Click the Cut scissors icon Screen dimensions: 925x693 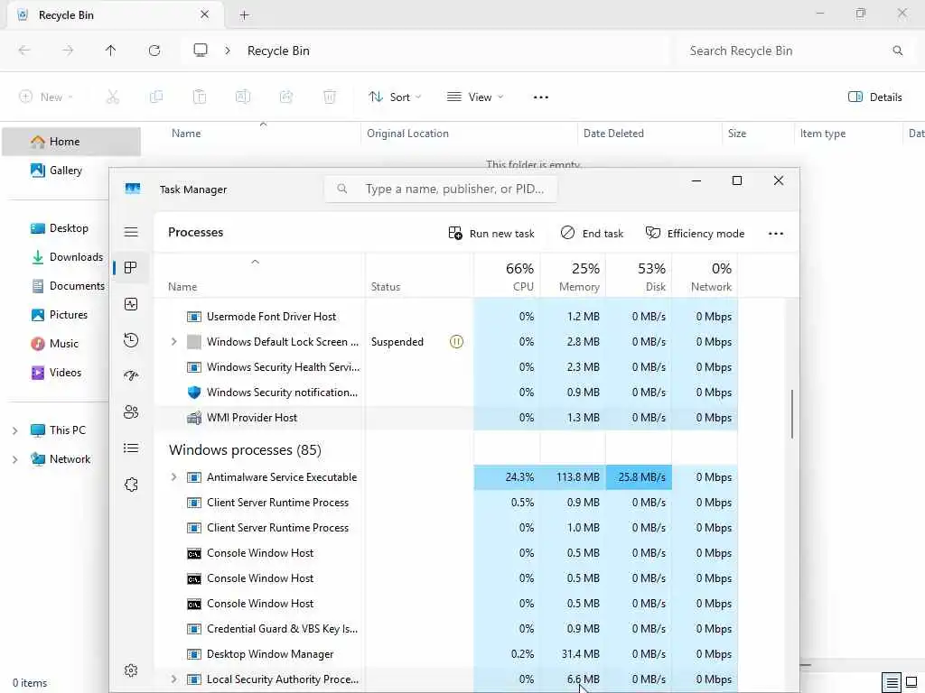113,97
